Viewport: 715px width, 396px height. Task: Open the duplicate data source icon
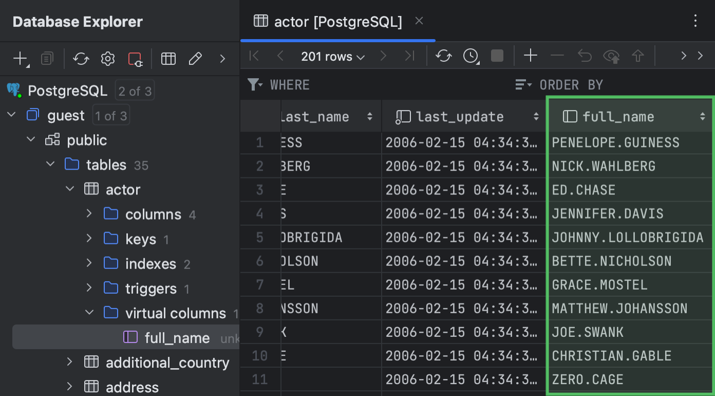47,58
